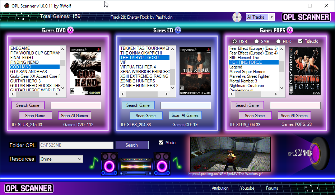Click the left green music note
This screenshot has height=195, width=335.
click(94, 163)
